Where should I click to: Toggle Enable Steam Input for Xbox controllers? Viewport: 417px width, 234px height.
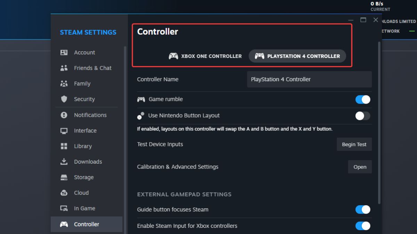tap(363, 226)
